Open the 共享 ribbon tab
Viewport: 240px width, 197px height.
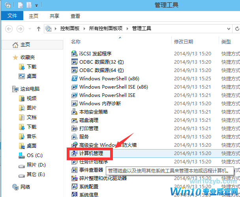click(x=54, y=16)
